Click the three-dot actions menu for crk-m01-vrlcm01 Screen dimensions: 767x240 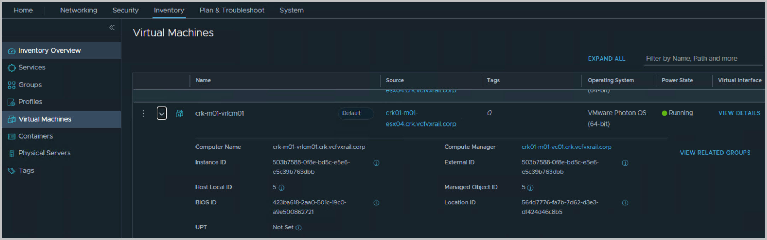pos(143,113)
